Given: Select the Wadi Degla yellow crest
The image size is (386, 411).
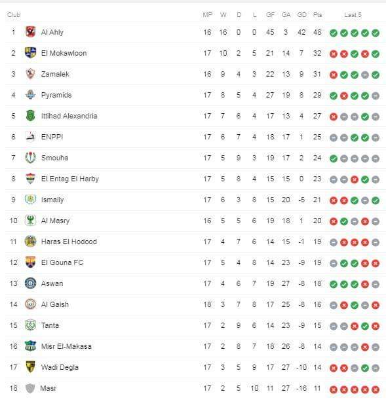Looking at the screenshot, I should tap(30, 367).
